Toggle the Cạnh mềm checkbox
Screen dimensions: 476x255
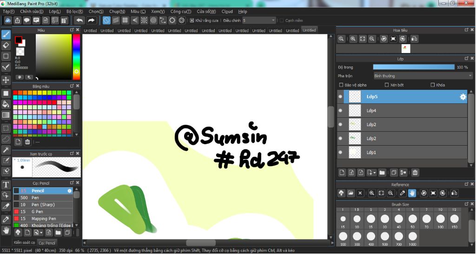click(281, 20)
